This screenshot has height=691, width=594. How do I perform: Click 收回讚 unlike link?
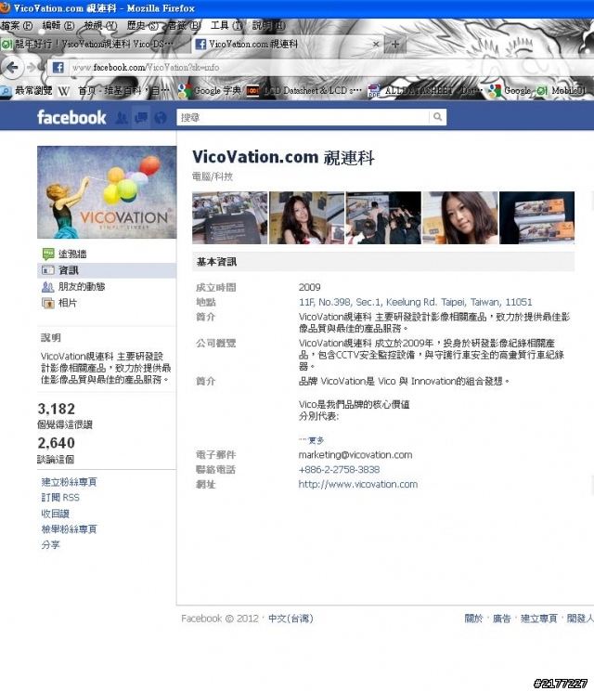tap(55, 514)
